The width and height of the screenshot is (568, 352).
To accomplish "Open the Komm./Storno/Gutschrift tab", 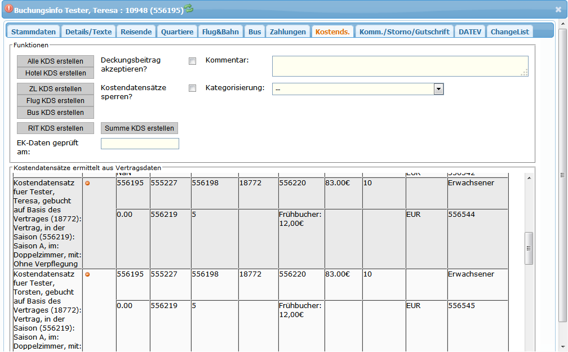I will point(405,32).
